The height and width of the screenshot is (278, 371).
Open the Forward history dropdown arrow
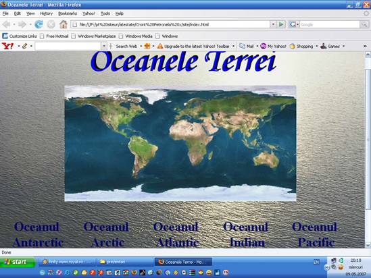tap(30, 24)
